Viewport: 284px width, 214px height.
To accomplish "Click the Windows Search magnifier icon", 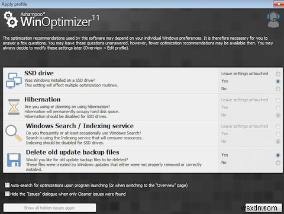I will point(14,133).
